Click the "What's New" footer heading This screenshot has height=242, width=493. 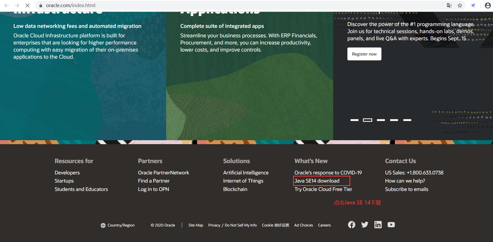click(311, 161)
